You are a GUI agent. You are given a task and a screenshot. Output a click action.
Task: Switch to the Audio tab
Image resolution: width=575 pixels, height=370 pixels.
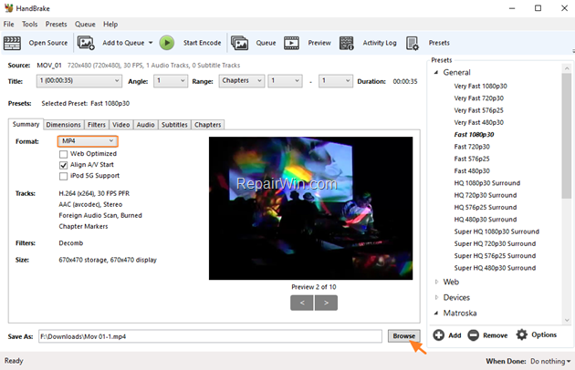[146, 125]
